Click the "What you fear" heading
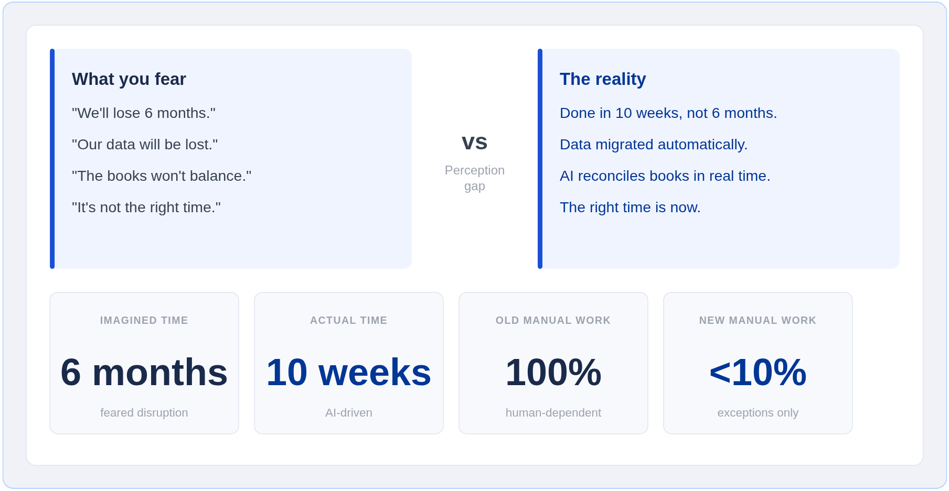 [x=129, y=79]
